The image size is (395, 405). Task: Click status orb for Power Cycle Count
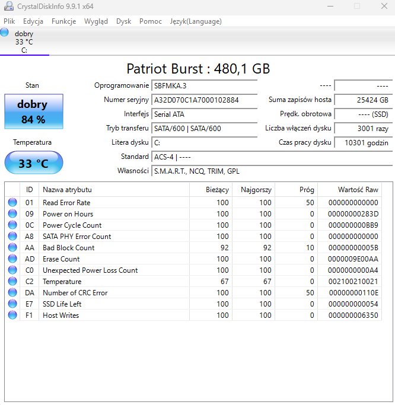(x=12, y=225)
